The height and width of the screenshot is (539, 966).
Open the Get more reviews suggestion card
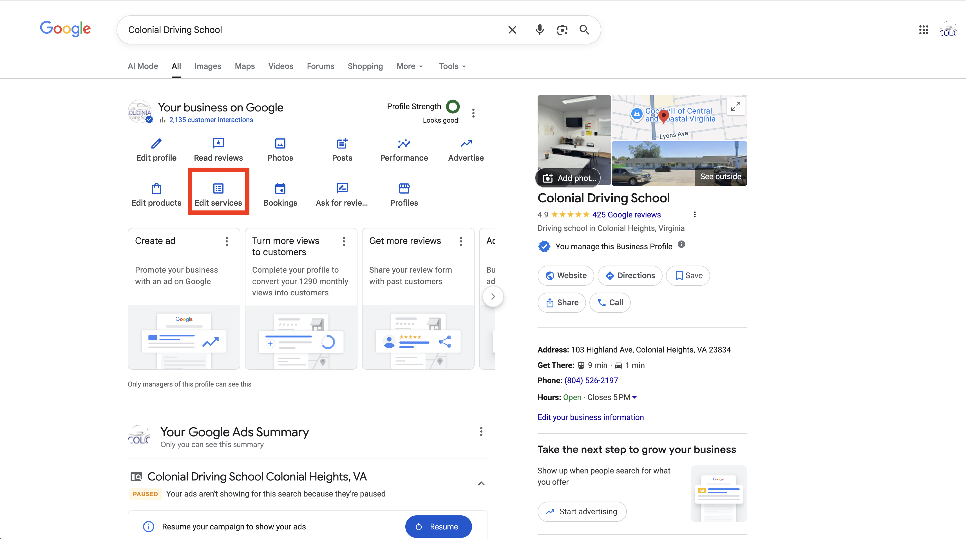click(x=418, y=299)
